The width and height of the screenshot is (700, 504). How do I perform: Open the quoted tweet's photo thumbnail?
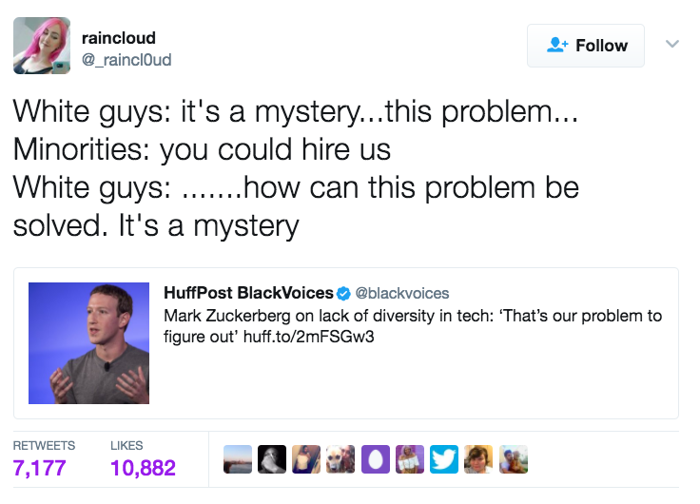[x=88, y=343]
